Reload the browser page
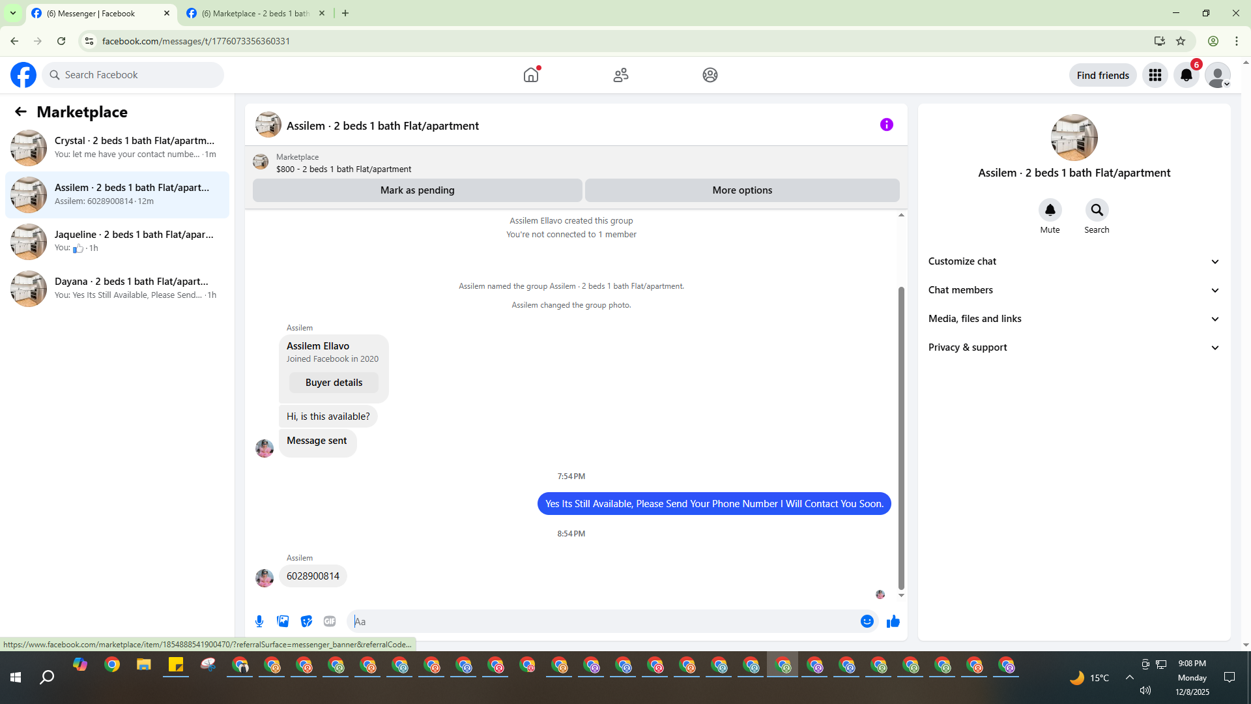This screenshot has width=1251, height=704. 61,41
